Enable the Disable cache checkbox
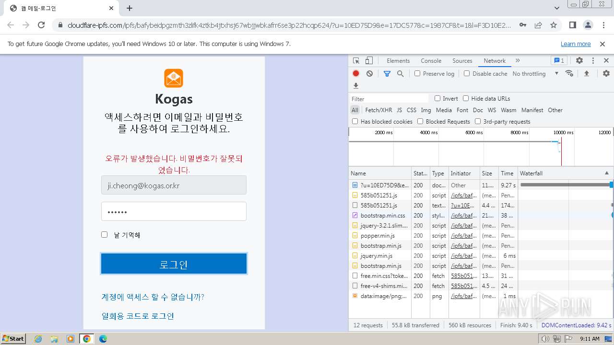 467,73
